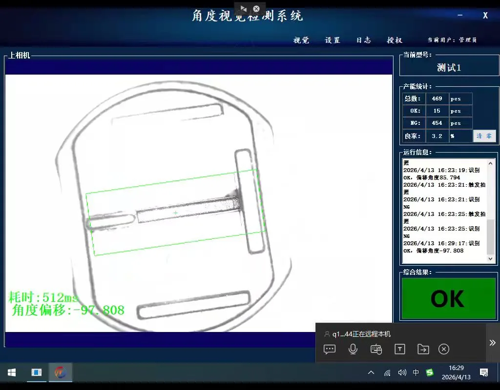500x390 pixels.
Task: Collapse remote panel with double chevron
Action: pos(492,343)
